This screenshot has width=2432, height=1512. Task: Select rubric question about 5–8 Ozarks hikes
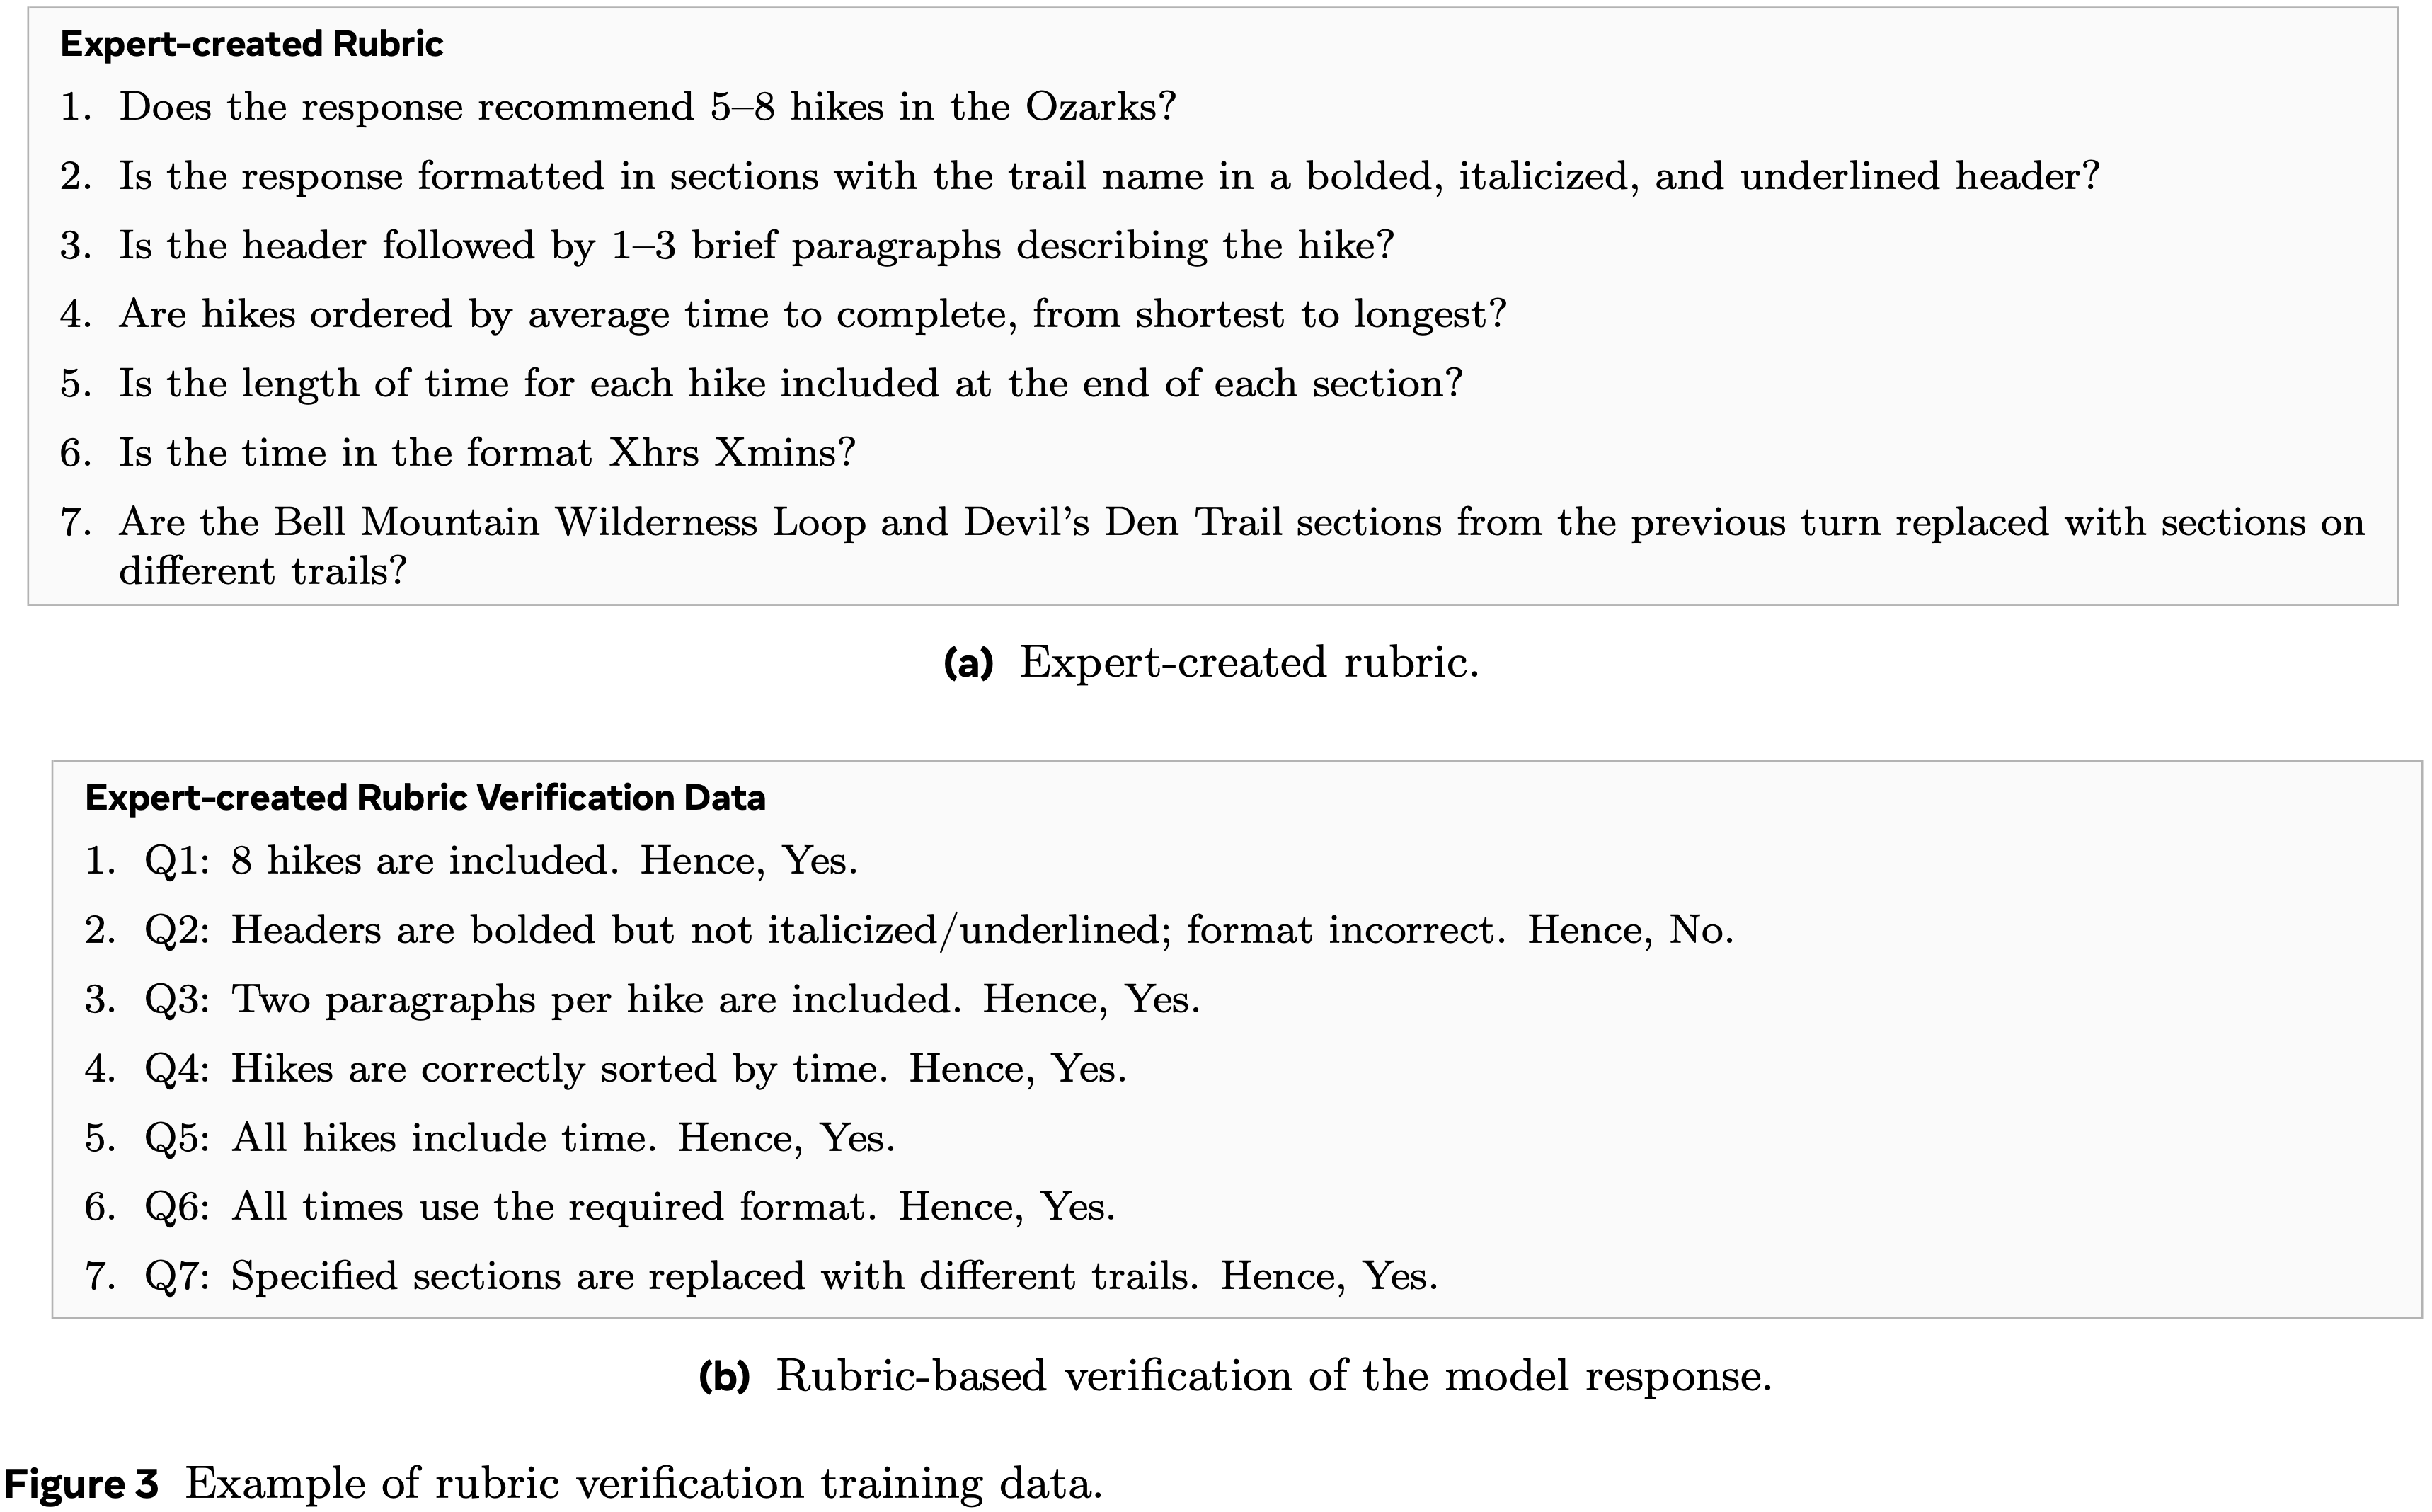[x=647, y=107]
